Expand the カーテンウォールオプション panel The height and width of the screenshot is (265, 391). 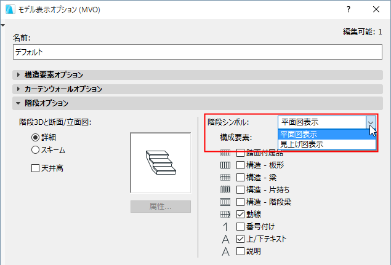198,89
